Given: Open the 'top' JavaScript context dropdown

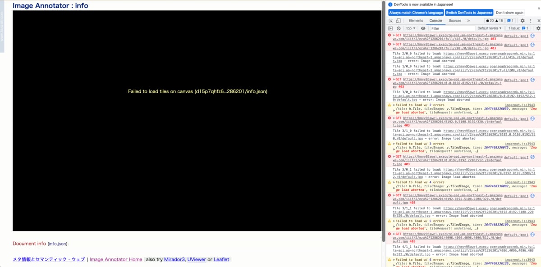Looking at the screenshot, I should point(411,28).
